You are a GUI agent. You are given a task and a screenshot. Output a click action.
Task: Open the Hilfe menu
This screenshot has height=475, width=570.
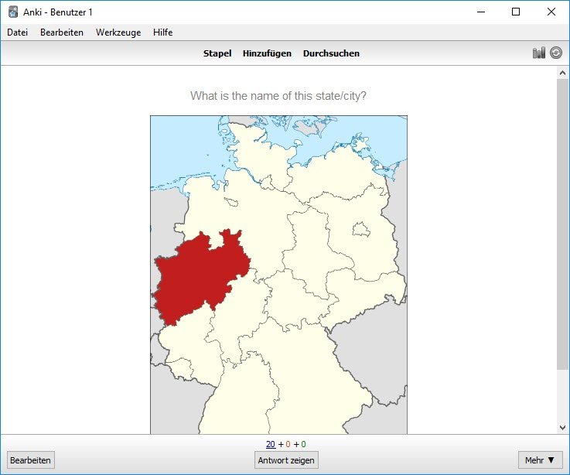pos(163,32)
